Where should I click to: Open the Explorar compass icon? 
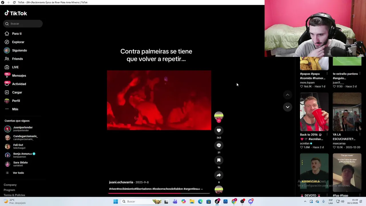tap(7, 42)
